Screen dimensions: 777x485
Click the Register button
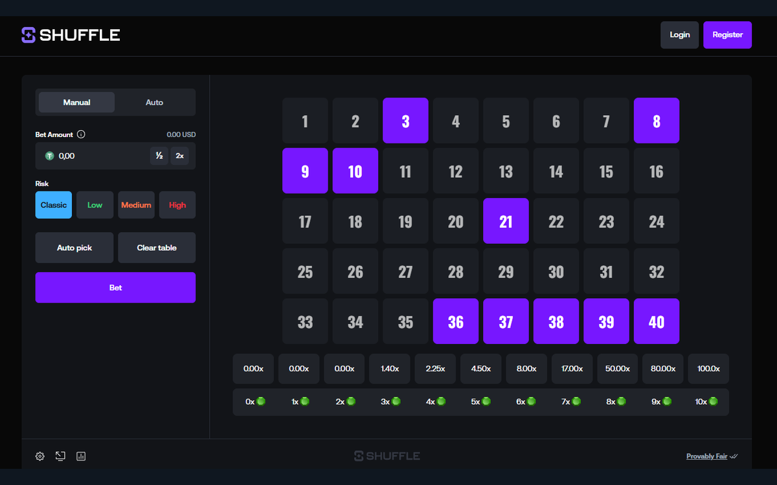728,35
